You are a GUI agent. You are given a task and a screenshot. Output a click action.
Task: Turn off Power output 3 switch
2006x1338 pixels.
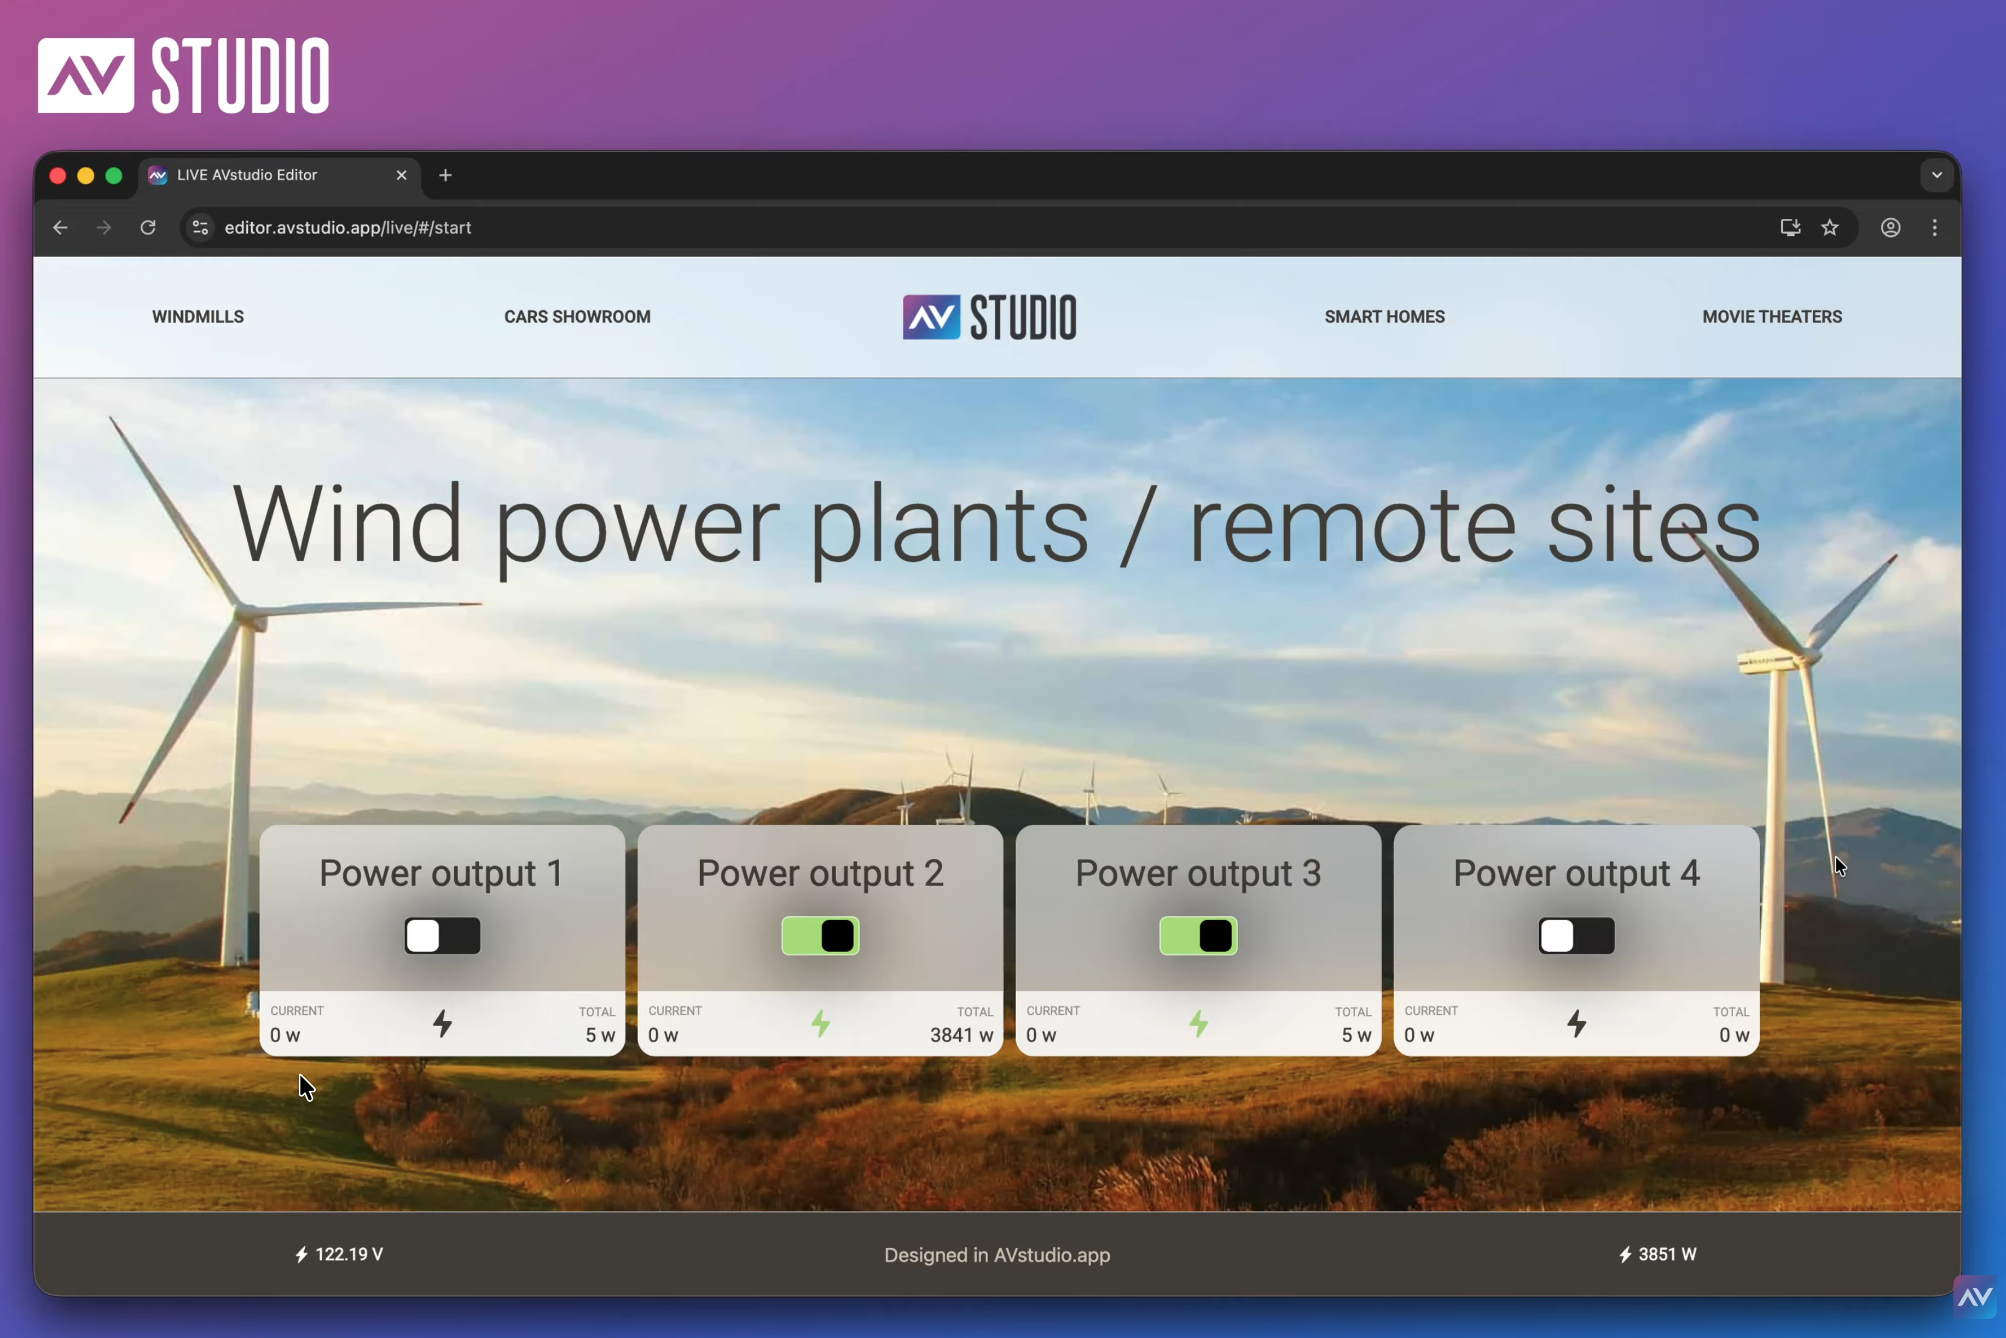(1198, 936)
